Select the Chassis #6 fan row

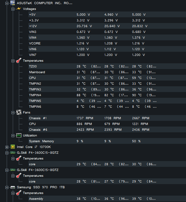[107, 129]
